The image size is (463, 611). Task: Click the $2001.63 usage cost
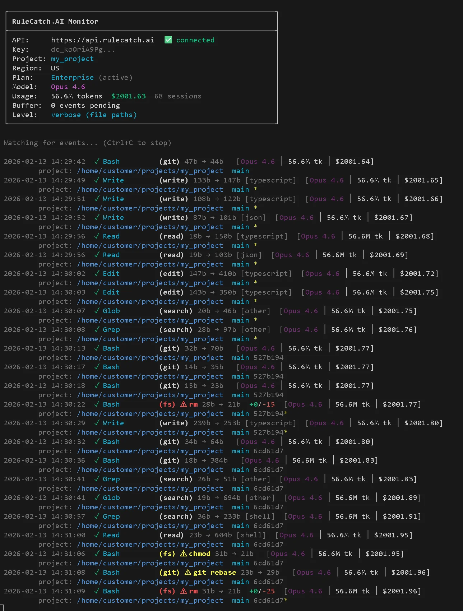pyautogui.click(x=129, y=96)
